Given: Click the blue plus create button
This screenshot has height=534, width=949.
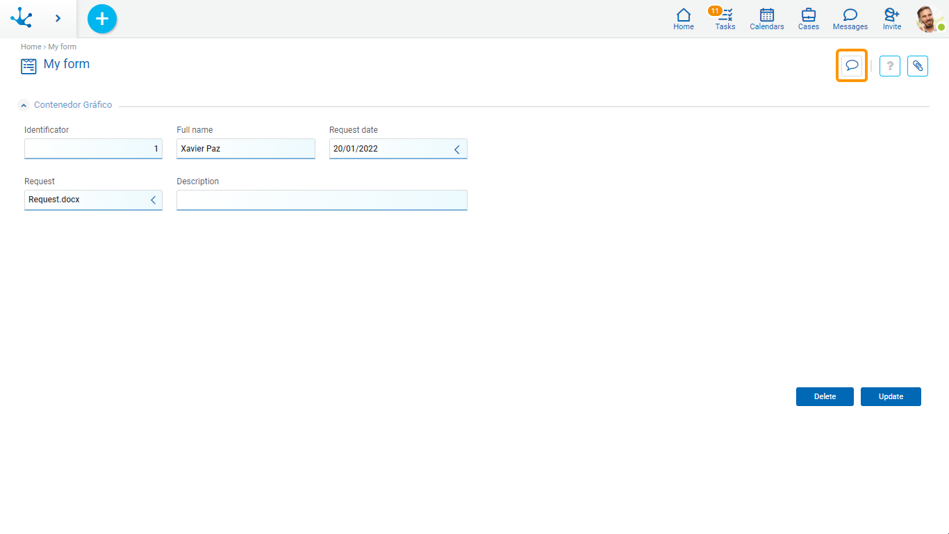Looking at the screenshot, I should 102,19.
